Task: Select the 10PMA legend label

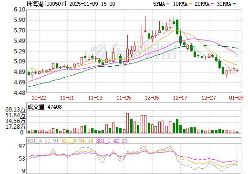Action: [180, 4]
